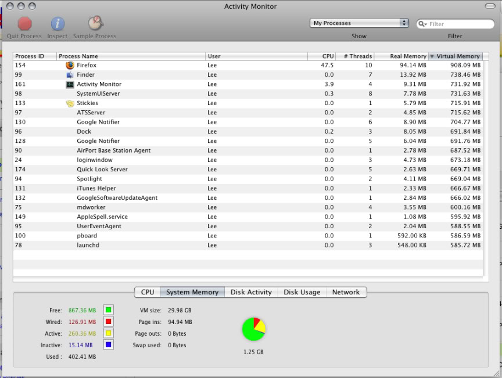The height and width of the screenshot is (378, 502).
Task: Click the 402.41 MB used memory value
Action: pos(82,357)
